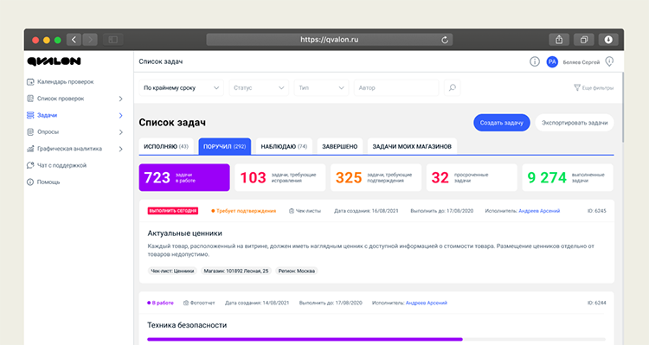Click the Требует подтверждения status label

244,211
